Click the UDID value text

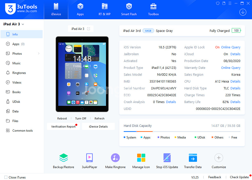(x=218, y=109)
